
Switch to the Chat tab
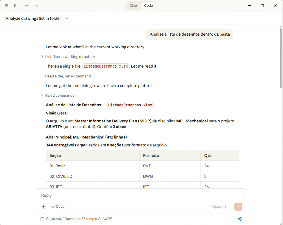(133, 6)
